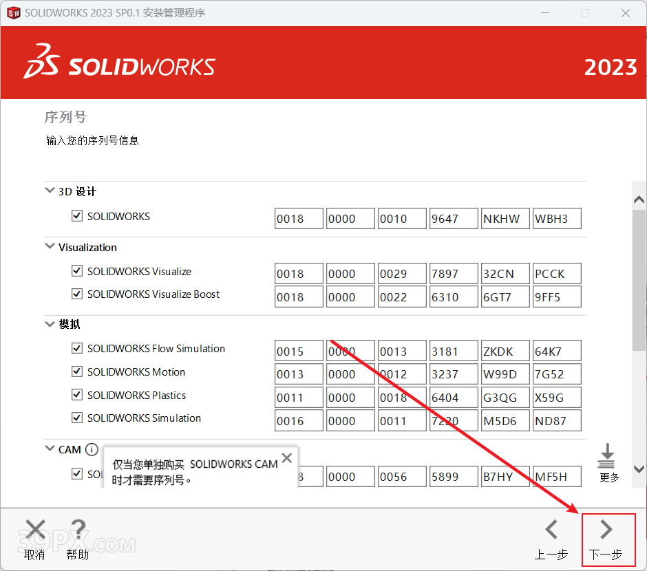Collapse the Visualization section
The width and height of the screenshot is (647, 571).
click(x=50, y=247)
